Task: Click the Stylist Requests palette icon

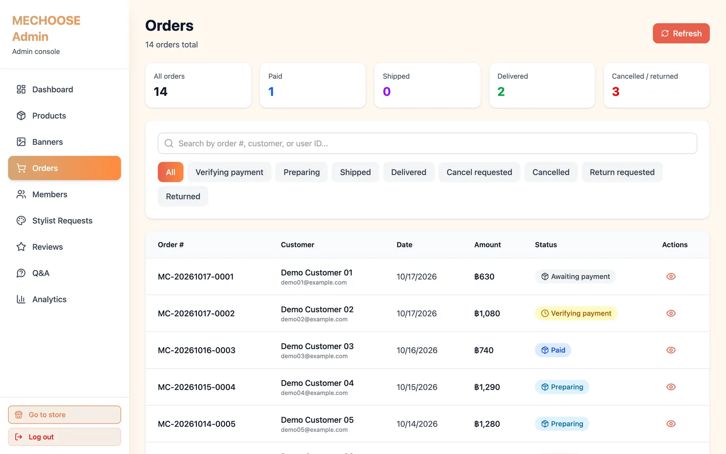Action: click(21, 221)
